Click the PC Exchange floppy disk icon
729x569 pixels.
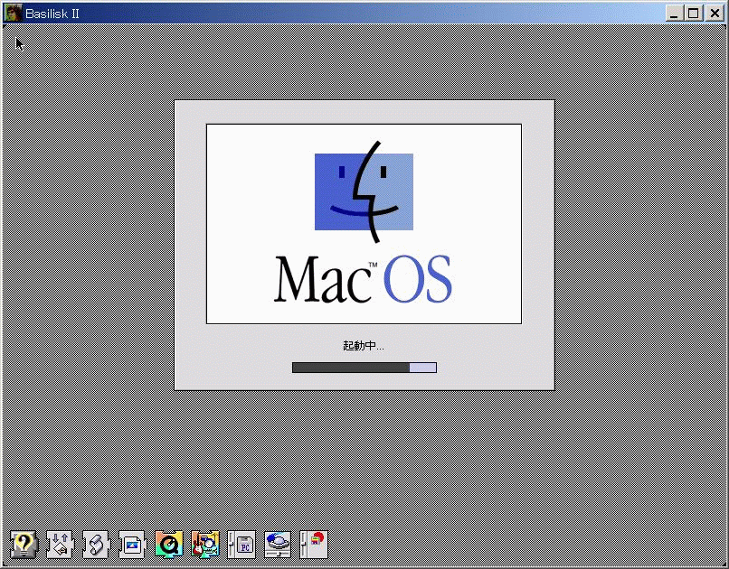[x=241, y=545]
